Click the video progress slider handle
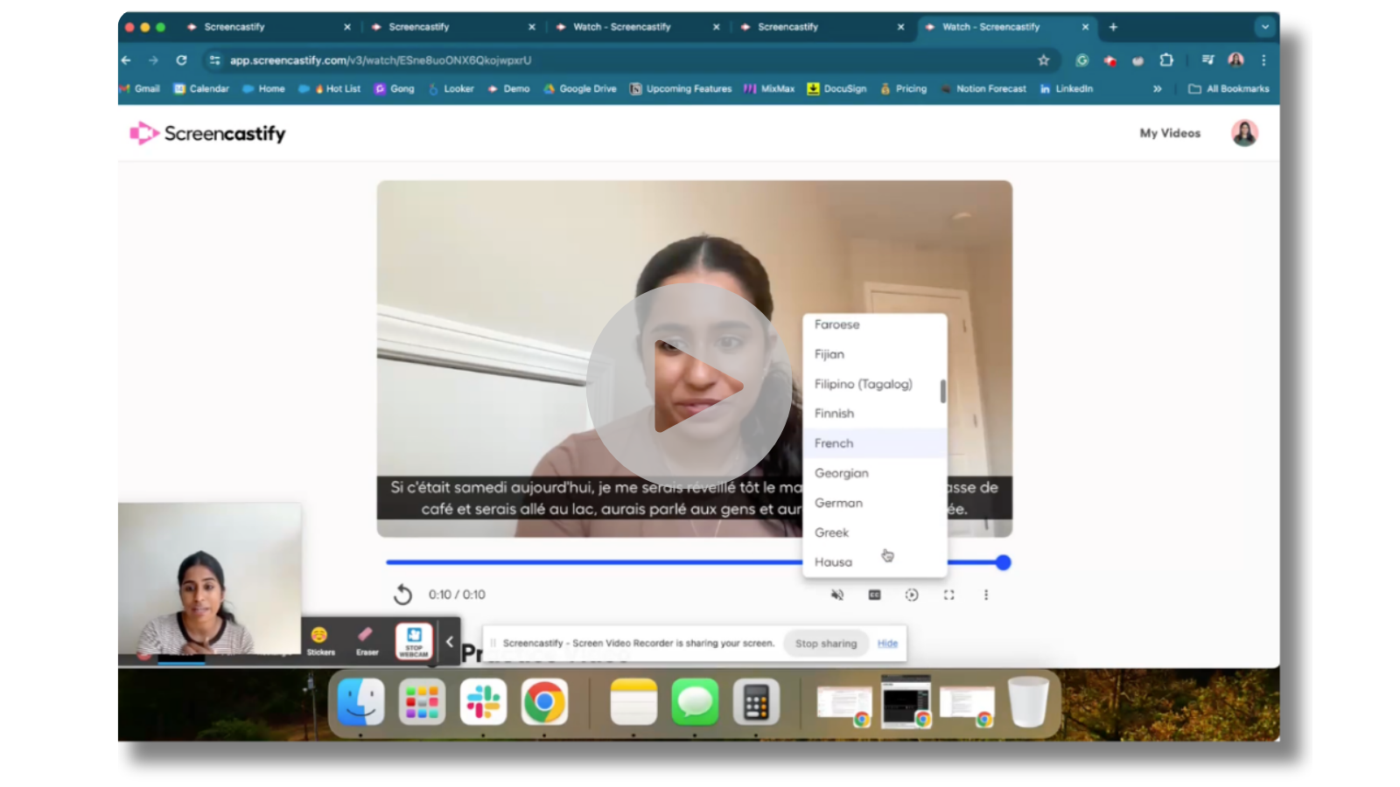1400x787 pixels. [x=1004, y=562]
